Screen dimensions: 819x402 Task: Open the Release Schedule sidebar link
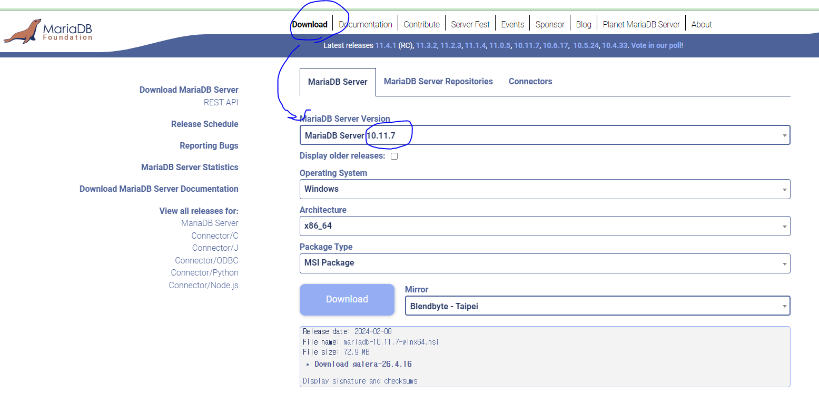pos(204,124)
